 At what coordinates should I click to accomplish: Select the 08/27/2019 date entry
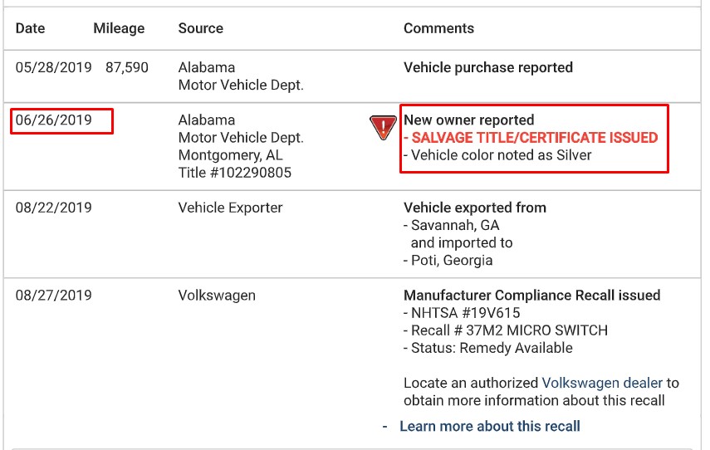coord(53,296)
